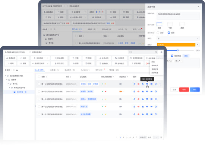The height and width of the screenshot is (146, 205).
Task: Switch to tree view icon beside 参会者
Action: click(x=17, y=70)
